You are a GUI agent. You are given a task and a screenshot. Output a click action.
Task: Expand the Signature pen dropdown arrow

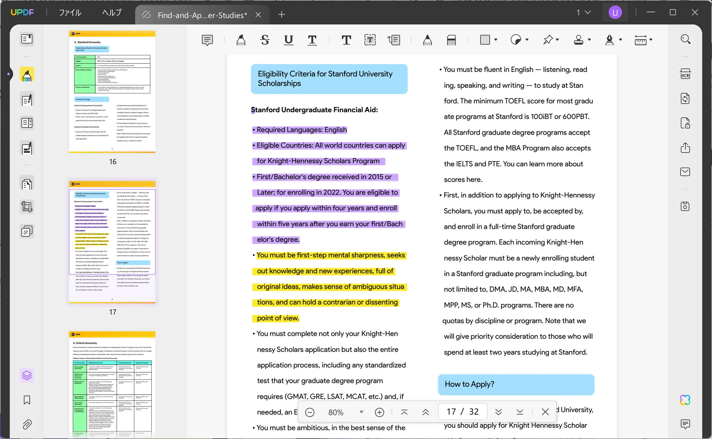621,40
